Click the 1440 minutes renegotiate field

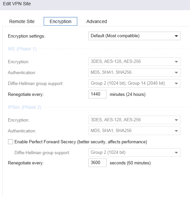point(97,94)
